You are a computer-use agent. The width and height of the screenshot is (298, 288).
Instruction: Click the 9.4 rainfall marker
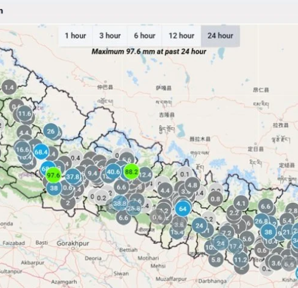tap(92, 174)
